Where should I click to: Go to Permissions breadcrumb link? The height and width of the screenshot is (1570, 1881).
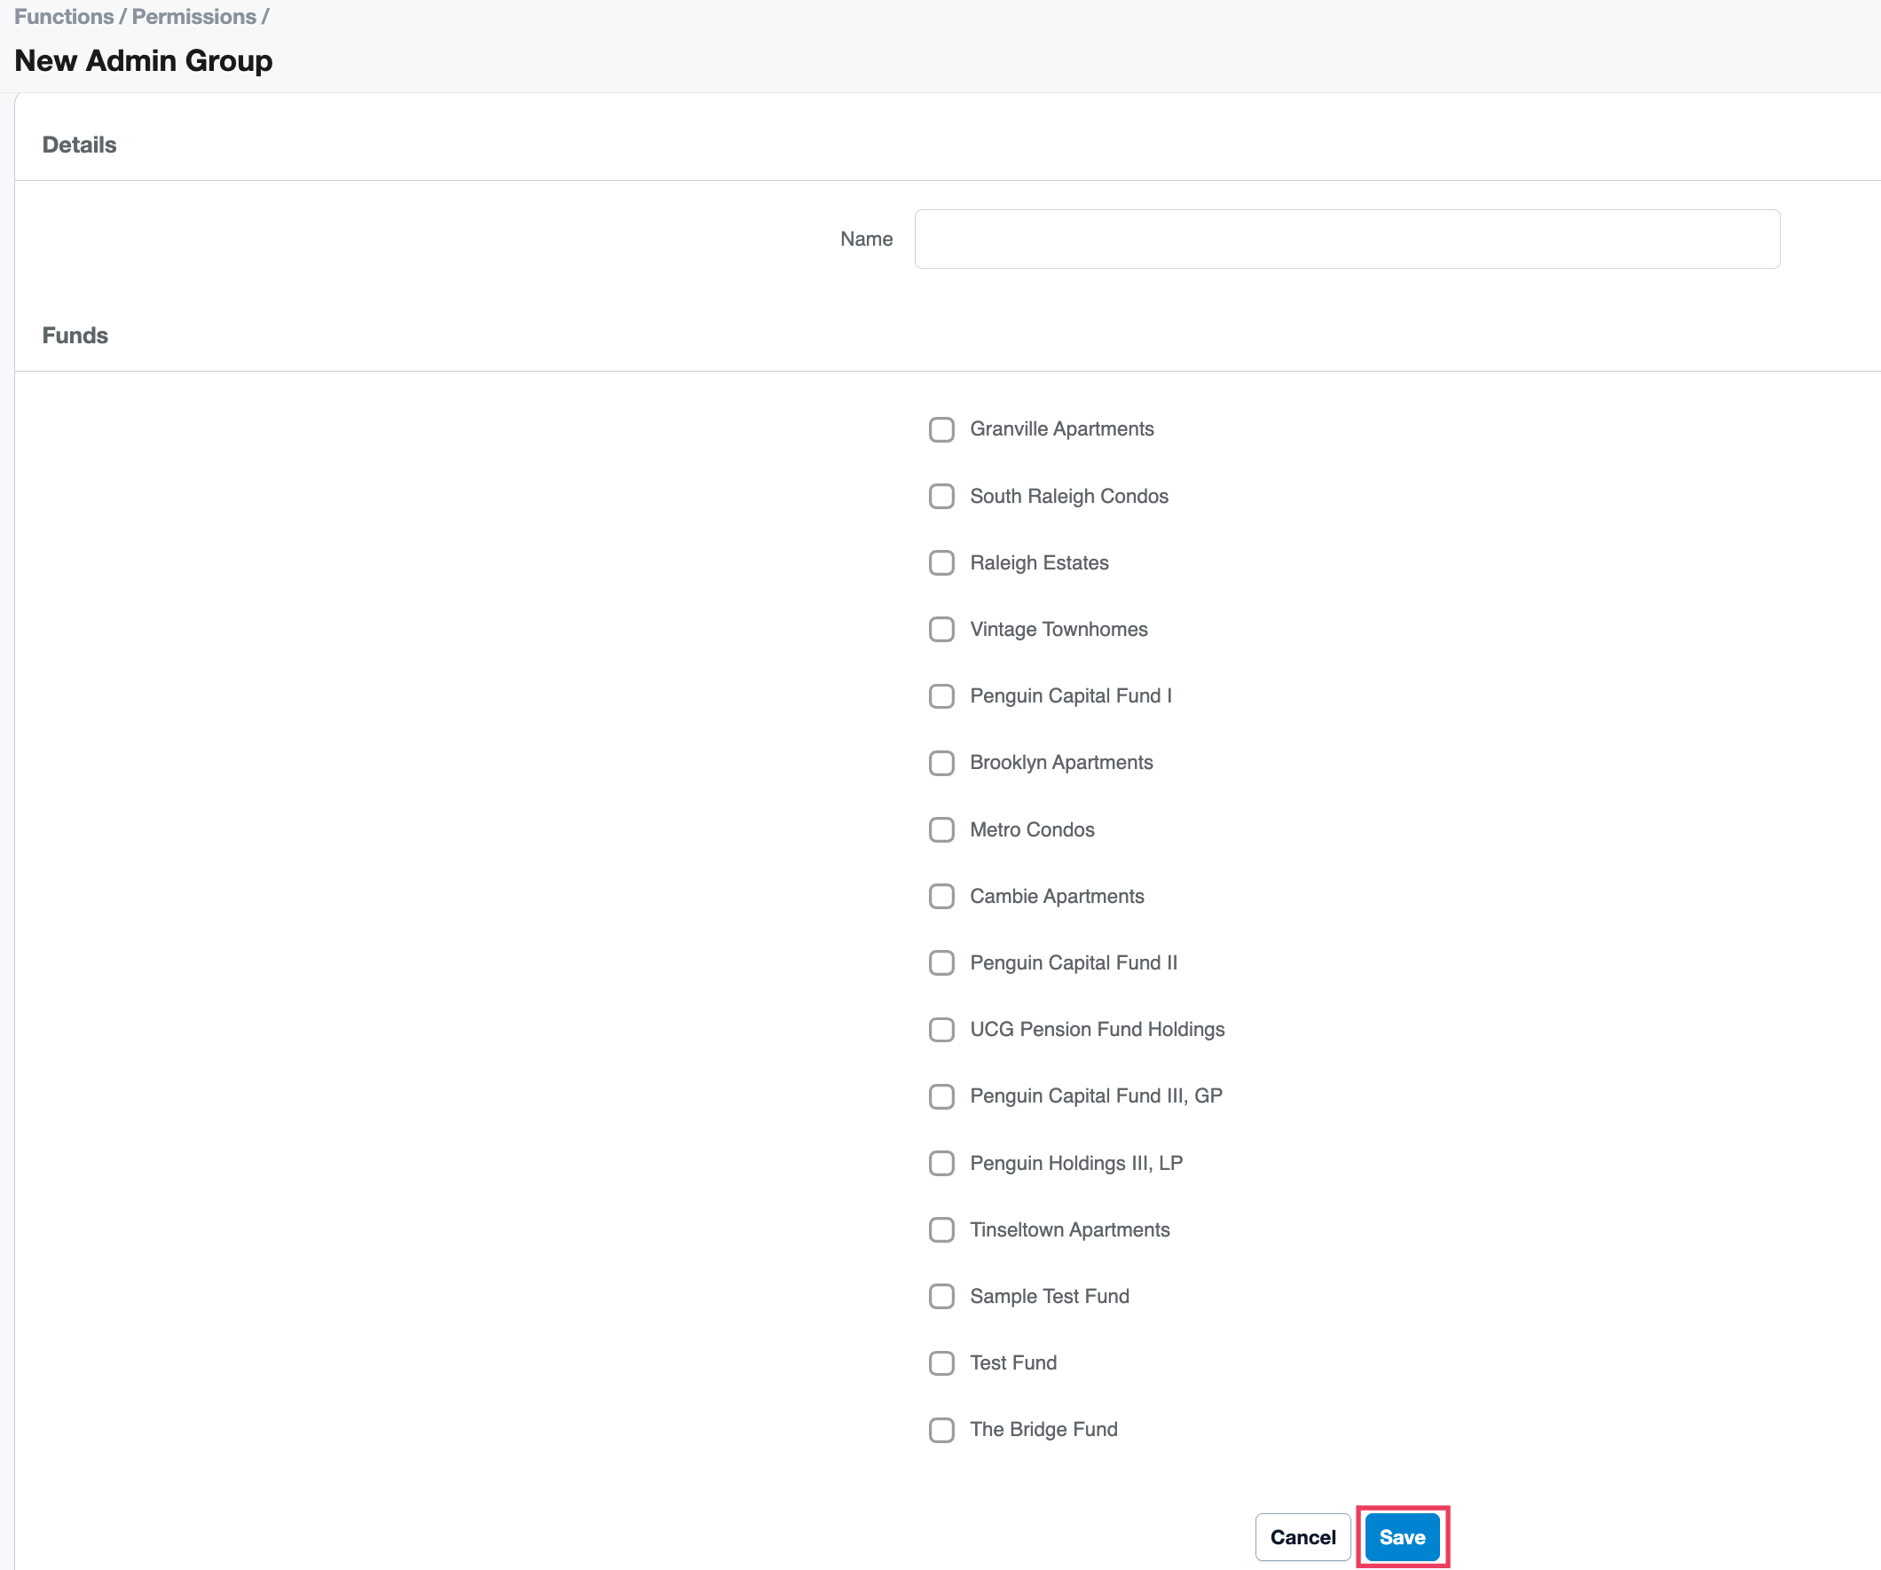click(x=193, y=16)
